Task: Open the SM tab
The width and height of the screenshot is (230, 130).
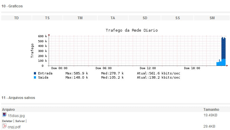Action: point(212,18)
